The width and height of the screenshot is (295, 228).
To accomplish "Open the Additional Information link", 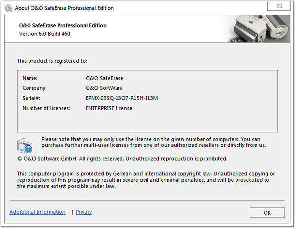I will pos(37,212).
